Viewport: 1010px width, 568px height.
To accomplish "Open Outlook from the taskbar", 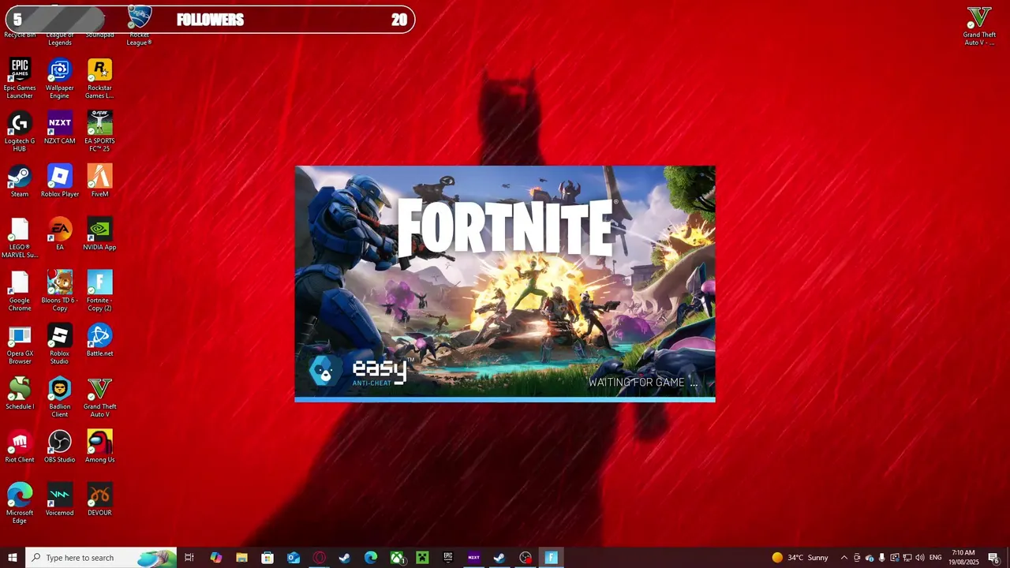I will tap(294, 558).
